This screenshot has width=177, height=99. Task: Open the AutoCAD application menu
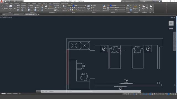[x=2, y=2]
